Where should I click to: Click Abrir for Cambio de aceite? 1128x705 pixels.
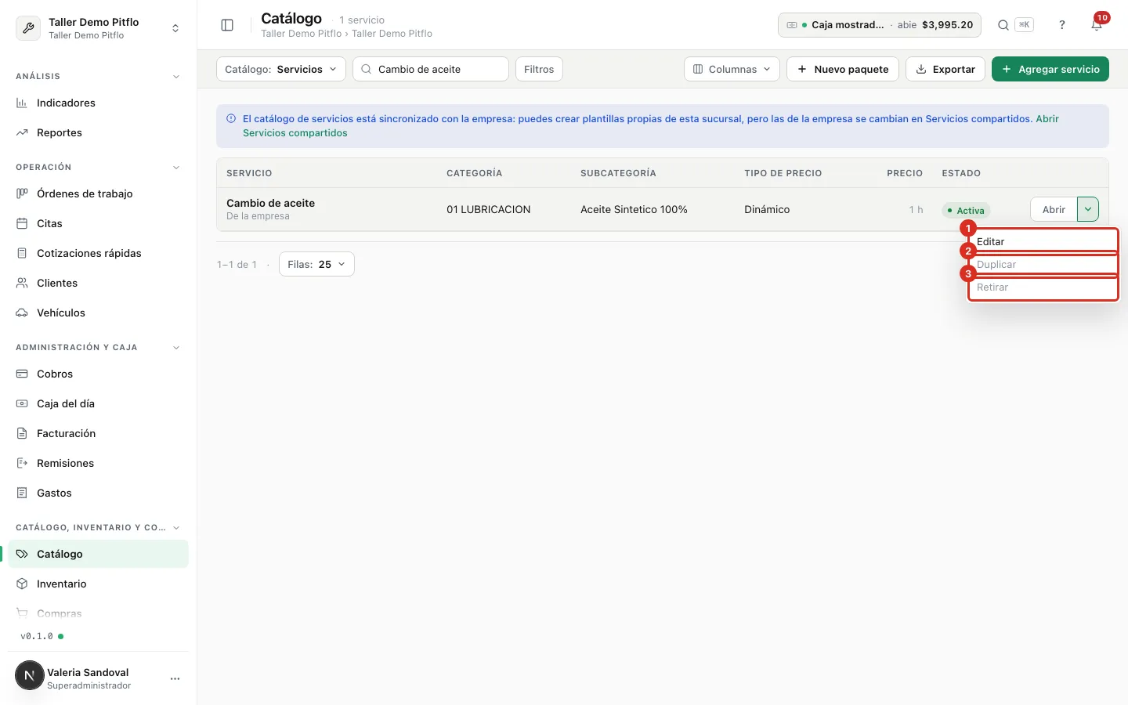[1054, 209]
